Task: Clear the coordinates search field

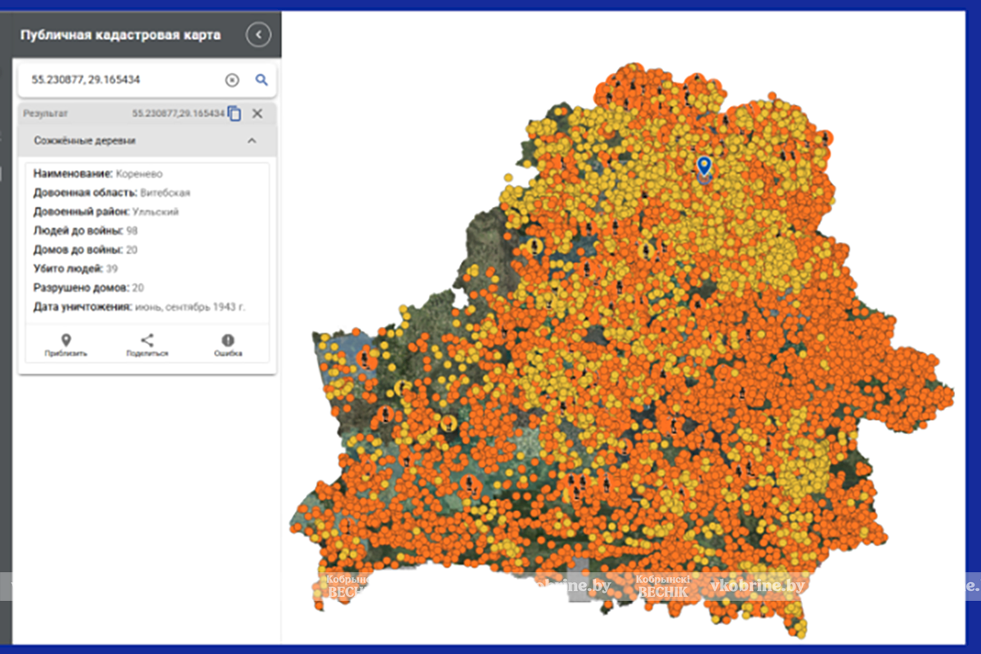Action: click(232, 80)
